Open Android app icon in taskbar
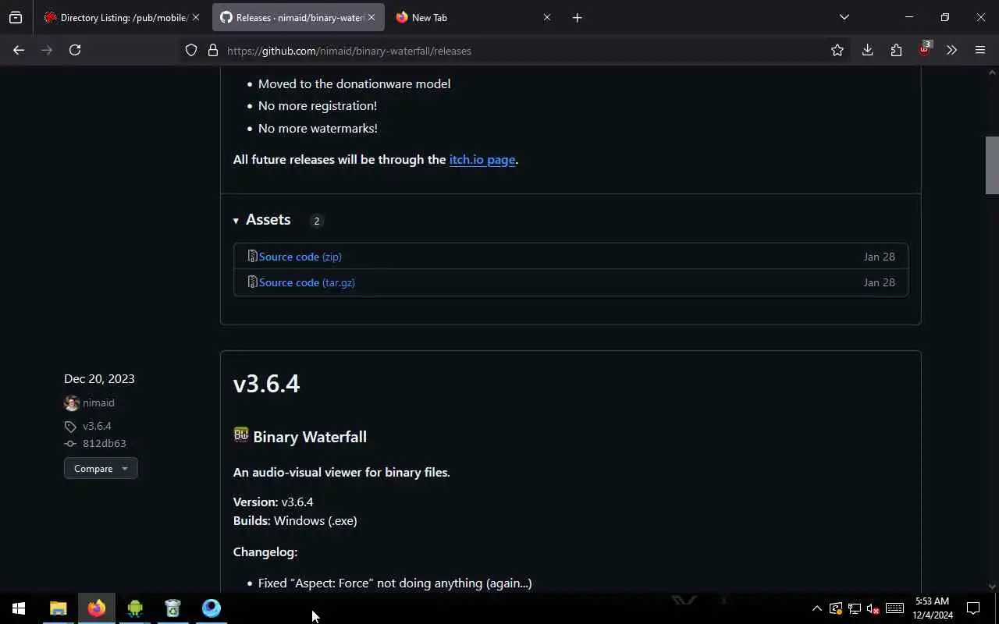999x624 pixels. (135, 608)
